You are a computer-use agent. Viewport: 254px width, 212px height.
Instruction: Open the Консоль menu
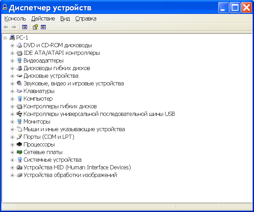(15, 19)
